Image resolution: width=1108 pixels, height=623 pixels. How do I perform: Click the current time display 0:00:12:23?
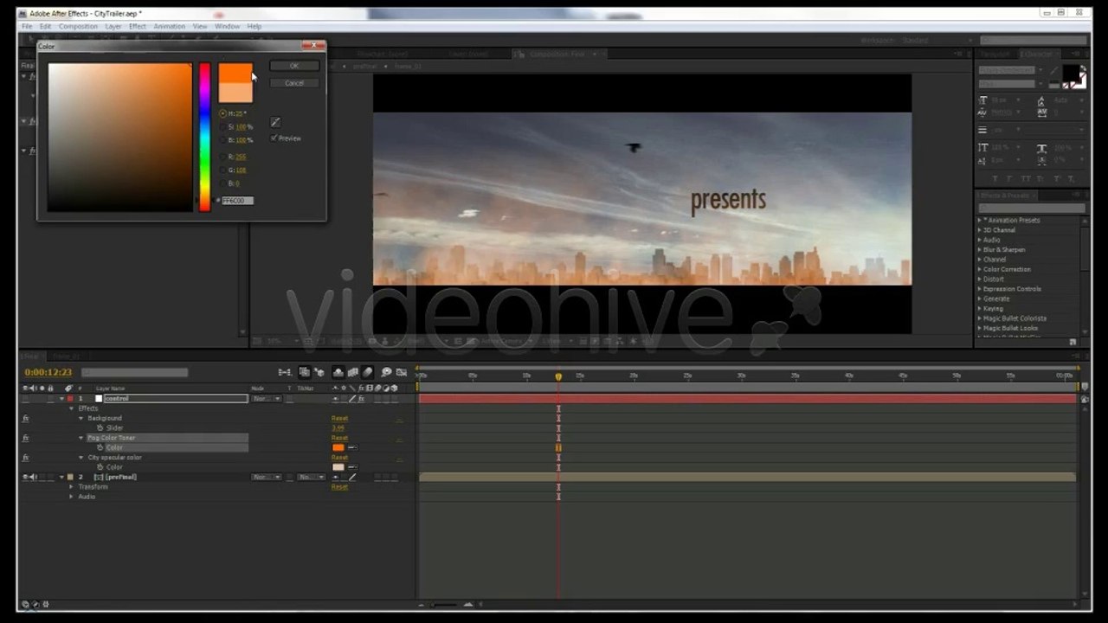pyautogui.click(x=48, y=373)
